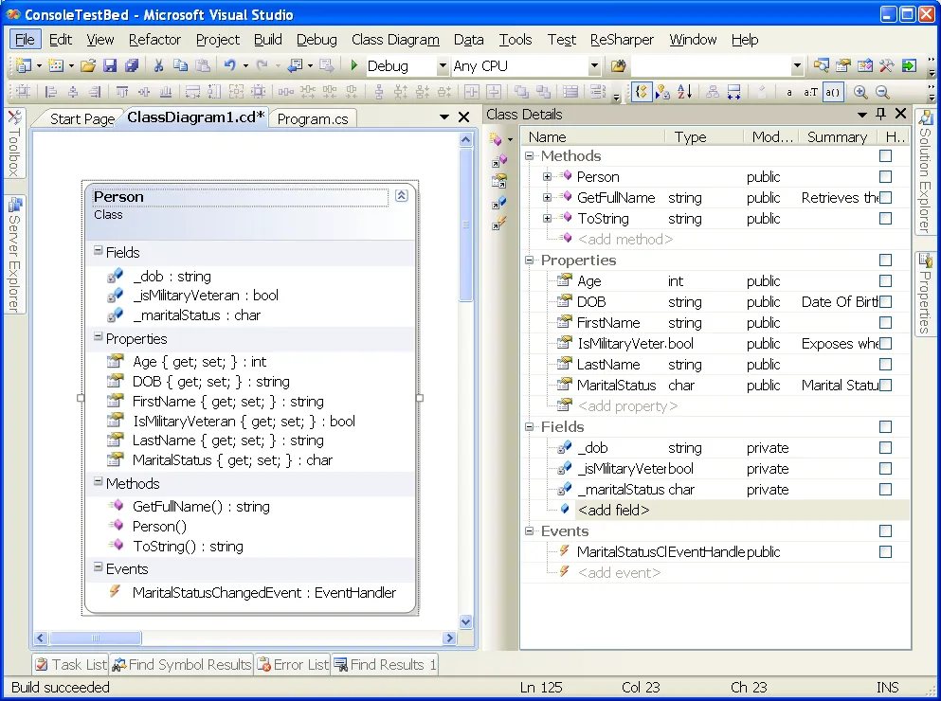Image resolution: width=941 pixels, height=701 pixels.
Task: Open the Solution Explorer side panel
Action: pyautogui.click(x=925, y=171)
